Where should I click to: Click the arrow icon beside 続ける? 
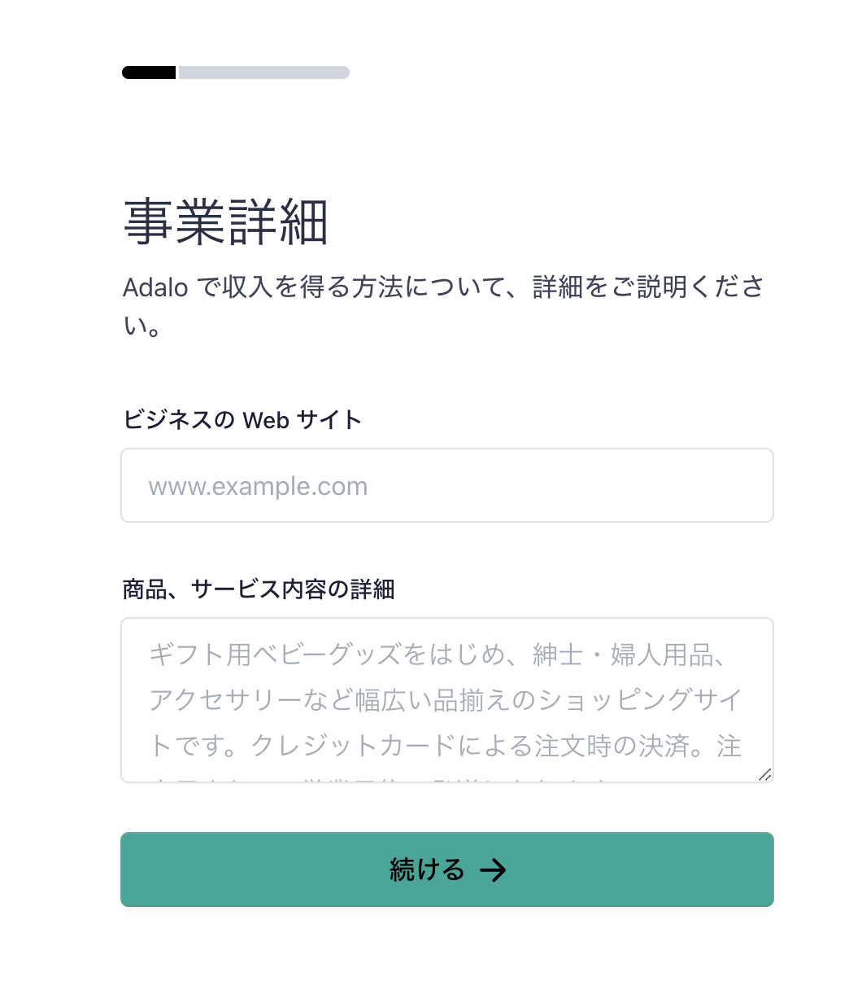pyautogui.click(x=493, y=870)
